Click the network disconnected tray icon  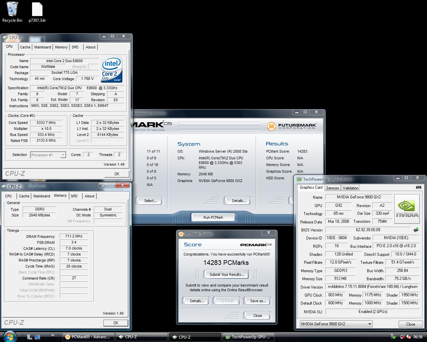point(402,337)
